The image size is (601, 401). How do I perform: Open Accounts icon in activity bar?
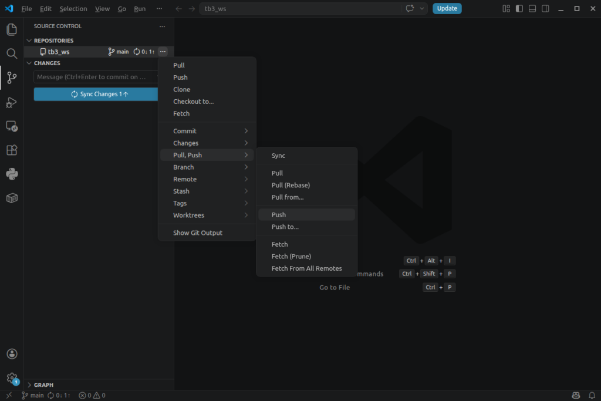coord(12,354)
